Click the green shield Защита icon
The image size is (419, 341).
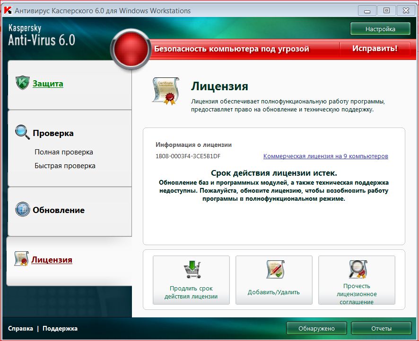[22, 83]
